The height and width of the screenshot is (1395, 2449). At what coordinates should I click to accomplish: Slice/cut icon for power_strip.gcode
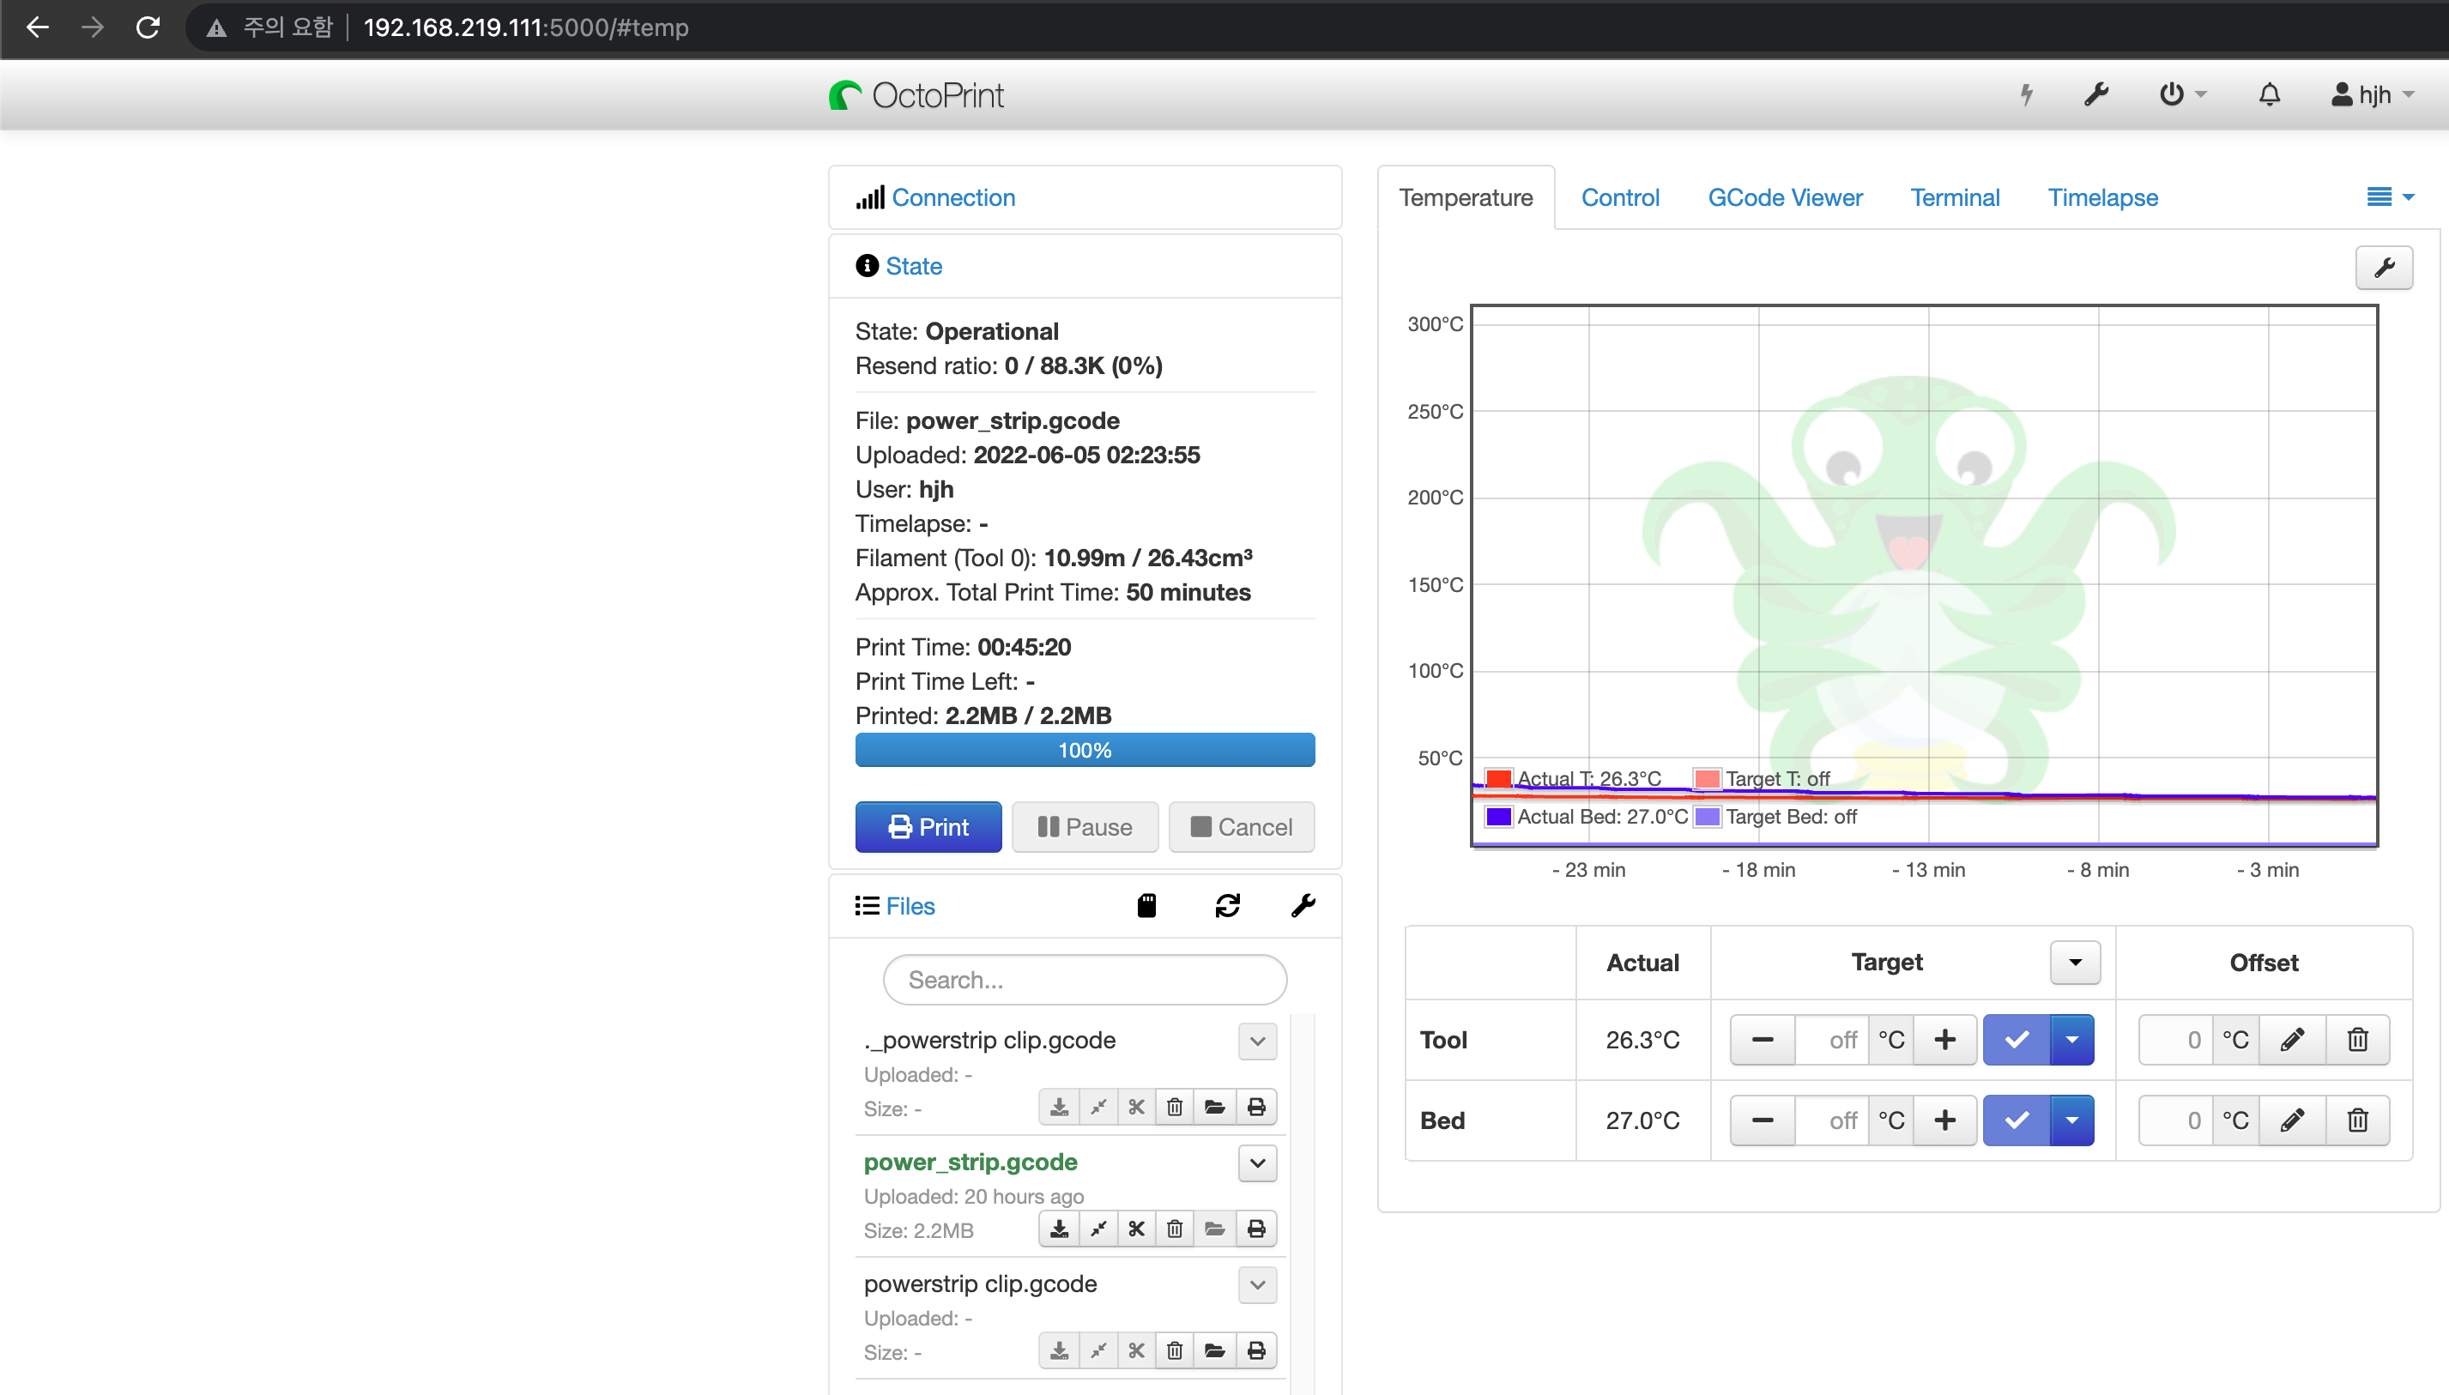[x=1136, y=1229]
